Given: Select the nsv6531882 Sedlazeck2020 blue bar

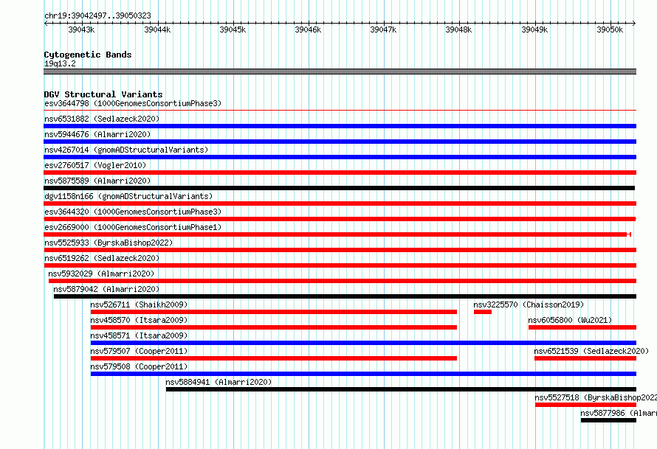Looking at the screenshot, I should click(x=340, y=126).
